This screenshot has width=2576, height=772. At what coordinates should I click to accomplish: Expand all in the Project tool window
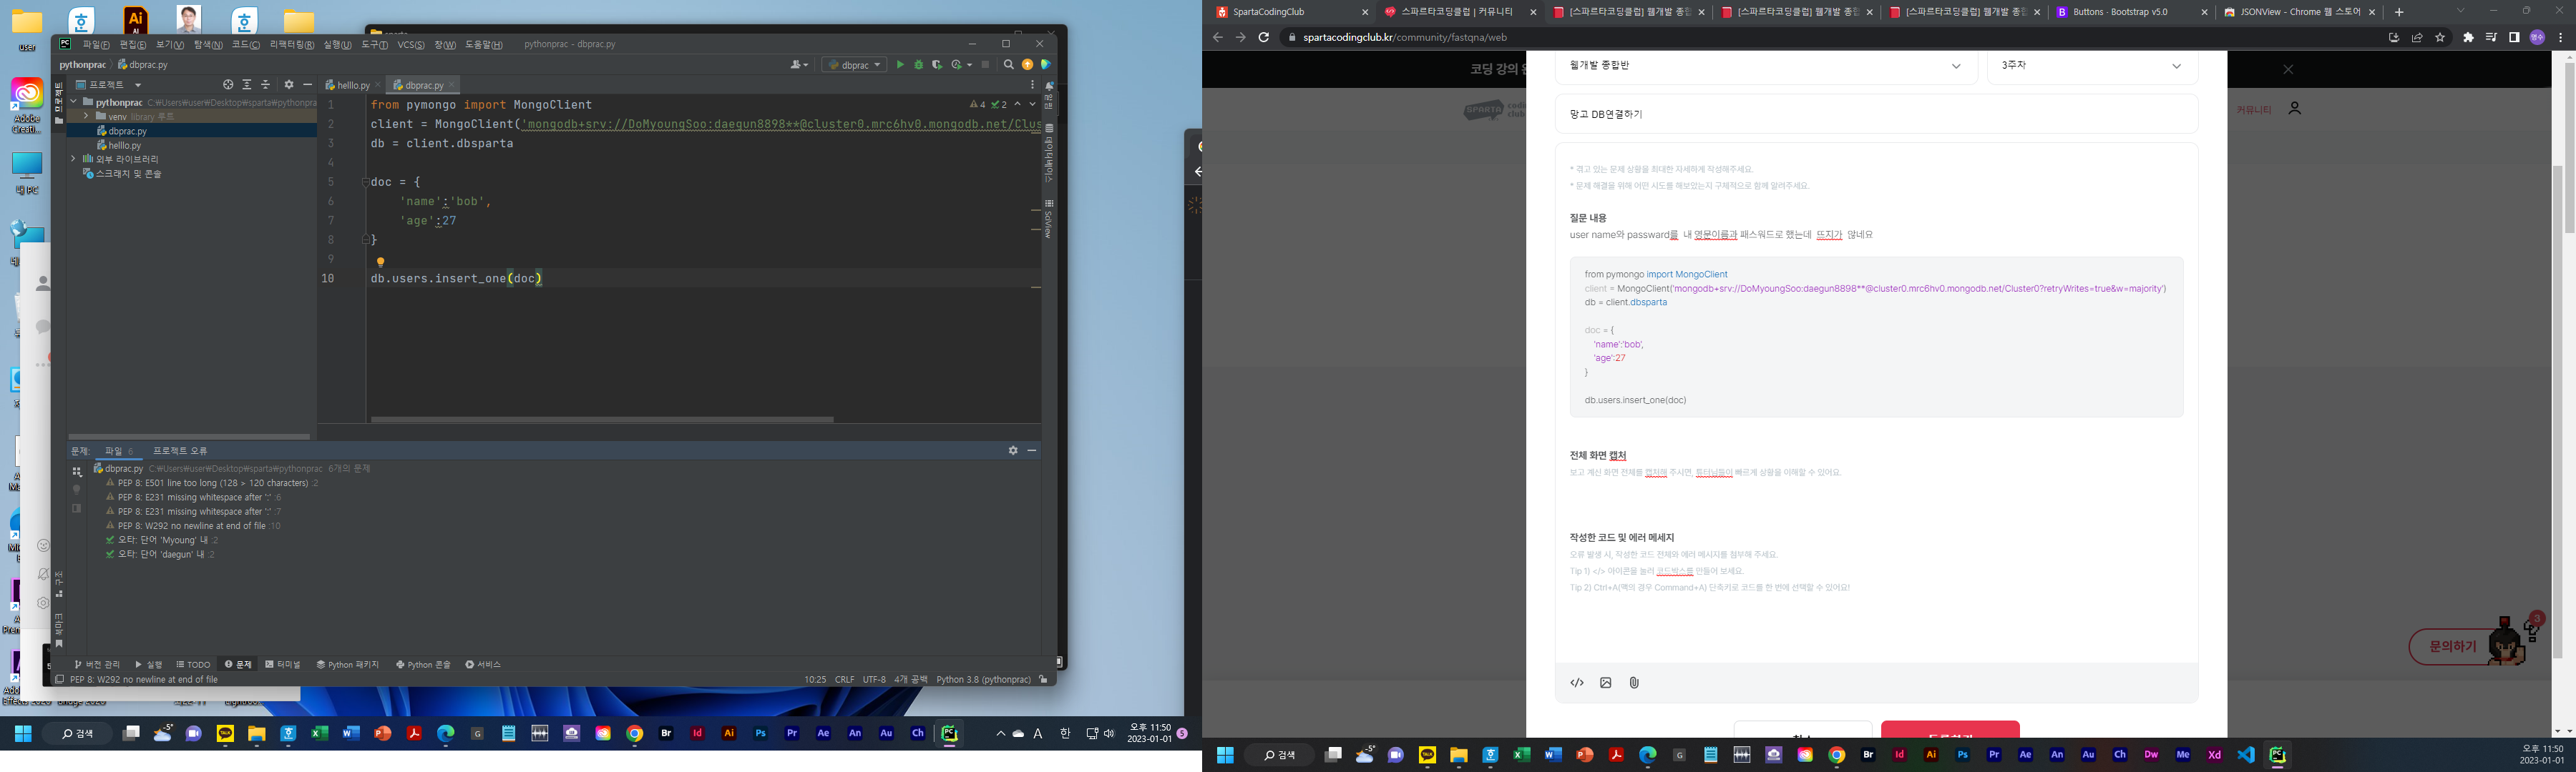tap(247, 85)
